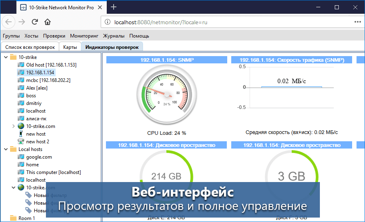The width and height of the screenshot is (365, 222).
Task: Select host mcbc [192.168.202.2]
Action: 48,80
